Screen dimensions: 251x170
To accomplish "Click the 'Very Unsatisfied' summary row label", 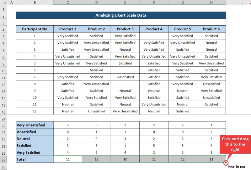I will coord(35,125).
